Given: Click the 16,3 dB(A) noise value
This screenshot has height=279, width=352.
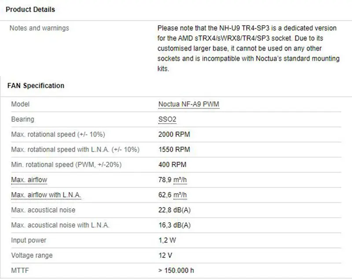Looking at the screenshot, I should coord(174,225).
